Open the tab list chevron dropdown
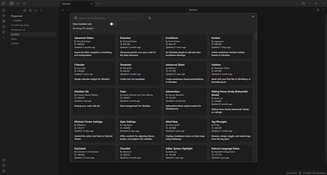 point(298,3)
